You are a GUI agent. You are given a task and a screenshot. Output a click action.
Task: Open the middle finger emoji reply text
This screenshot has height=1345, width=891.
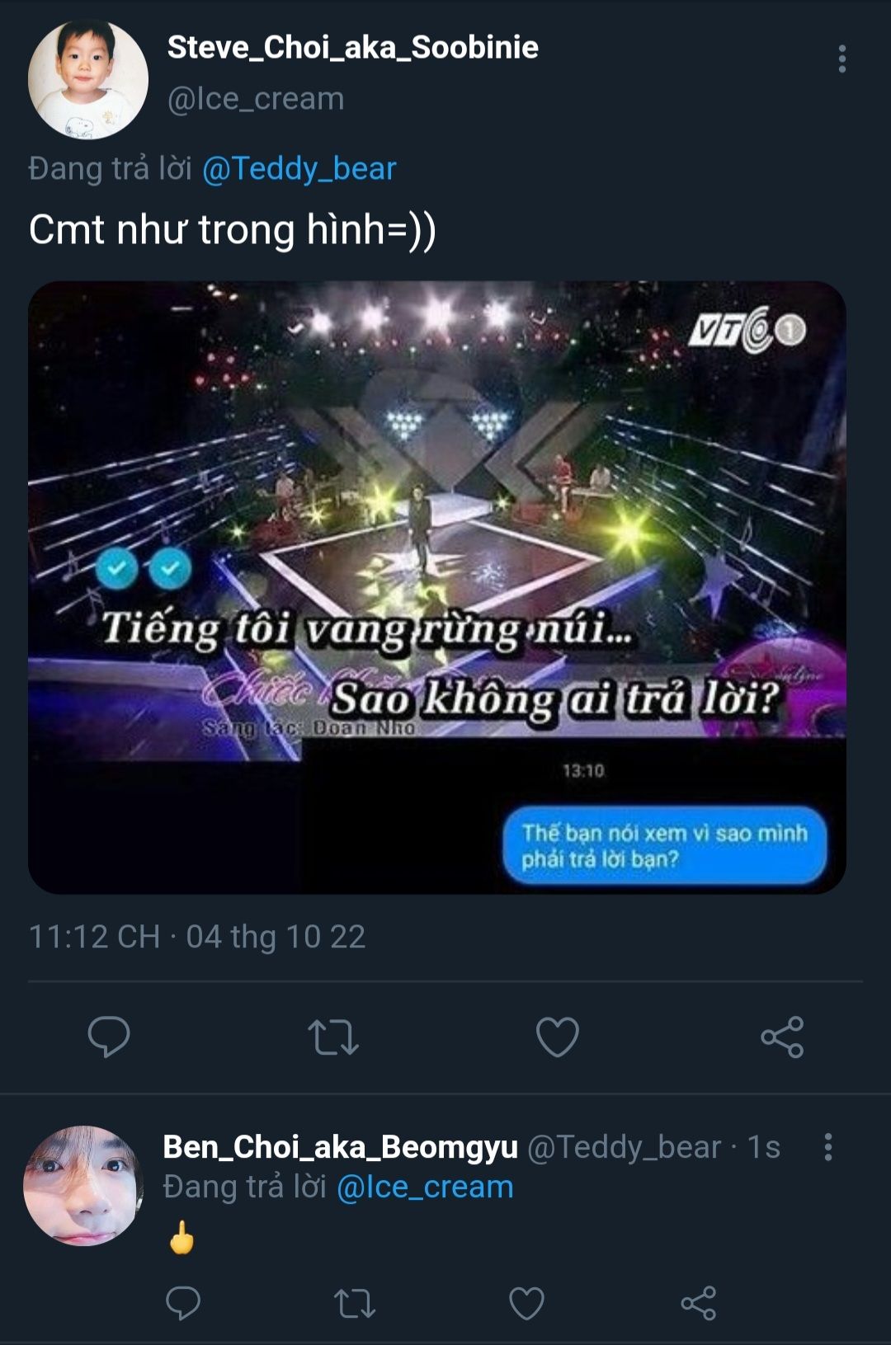(181, 1237)
